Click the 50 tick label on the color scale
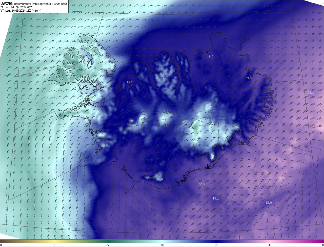The image size is (324, 247). click(x=322, y=245)
